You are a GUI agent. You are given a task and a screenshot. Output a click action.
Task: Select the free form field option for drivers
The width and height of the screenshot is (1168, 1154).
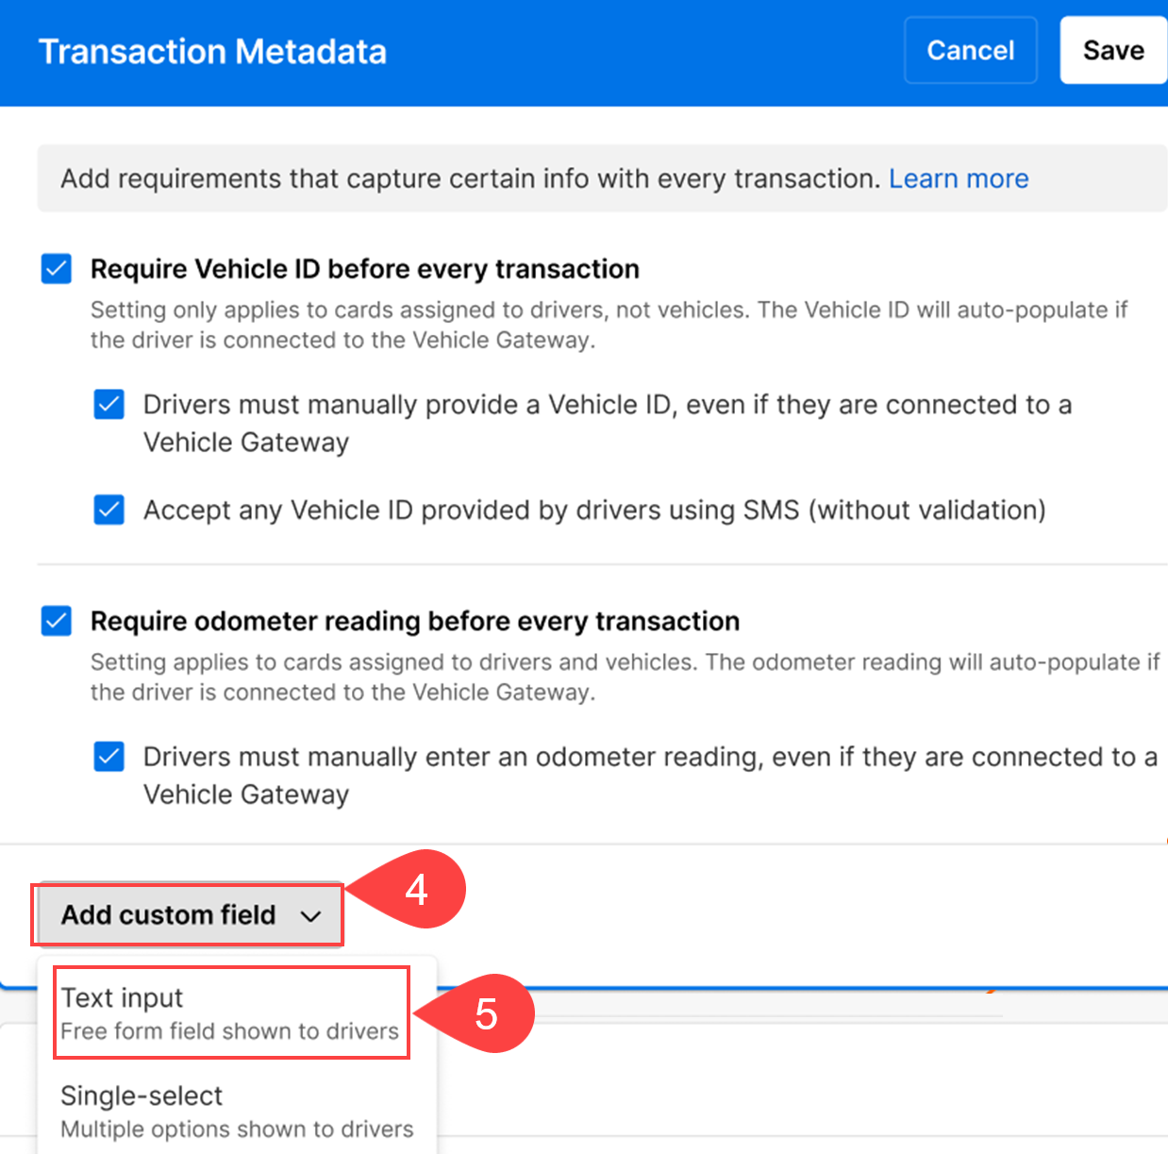[x=229, y=1030]
